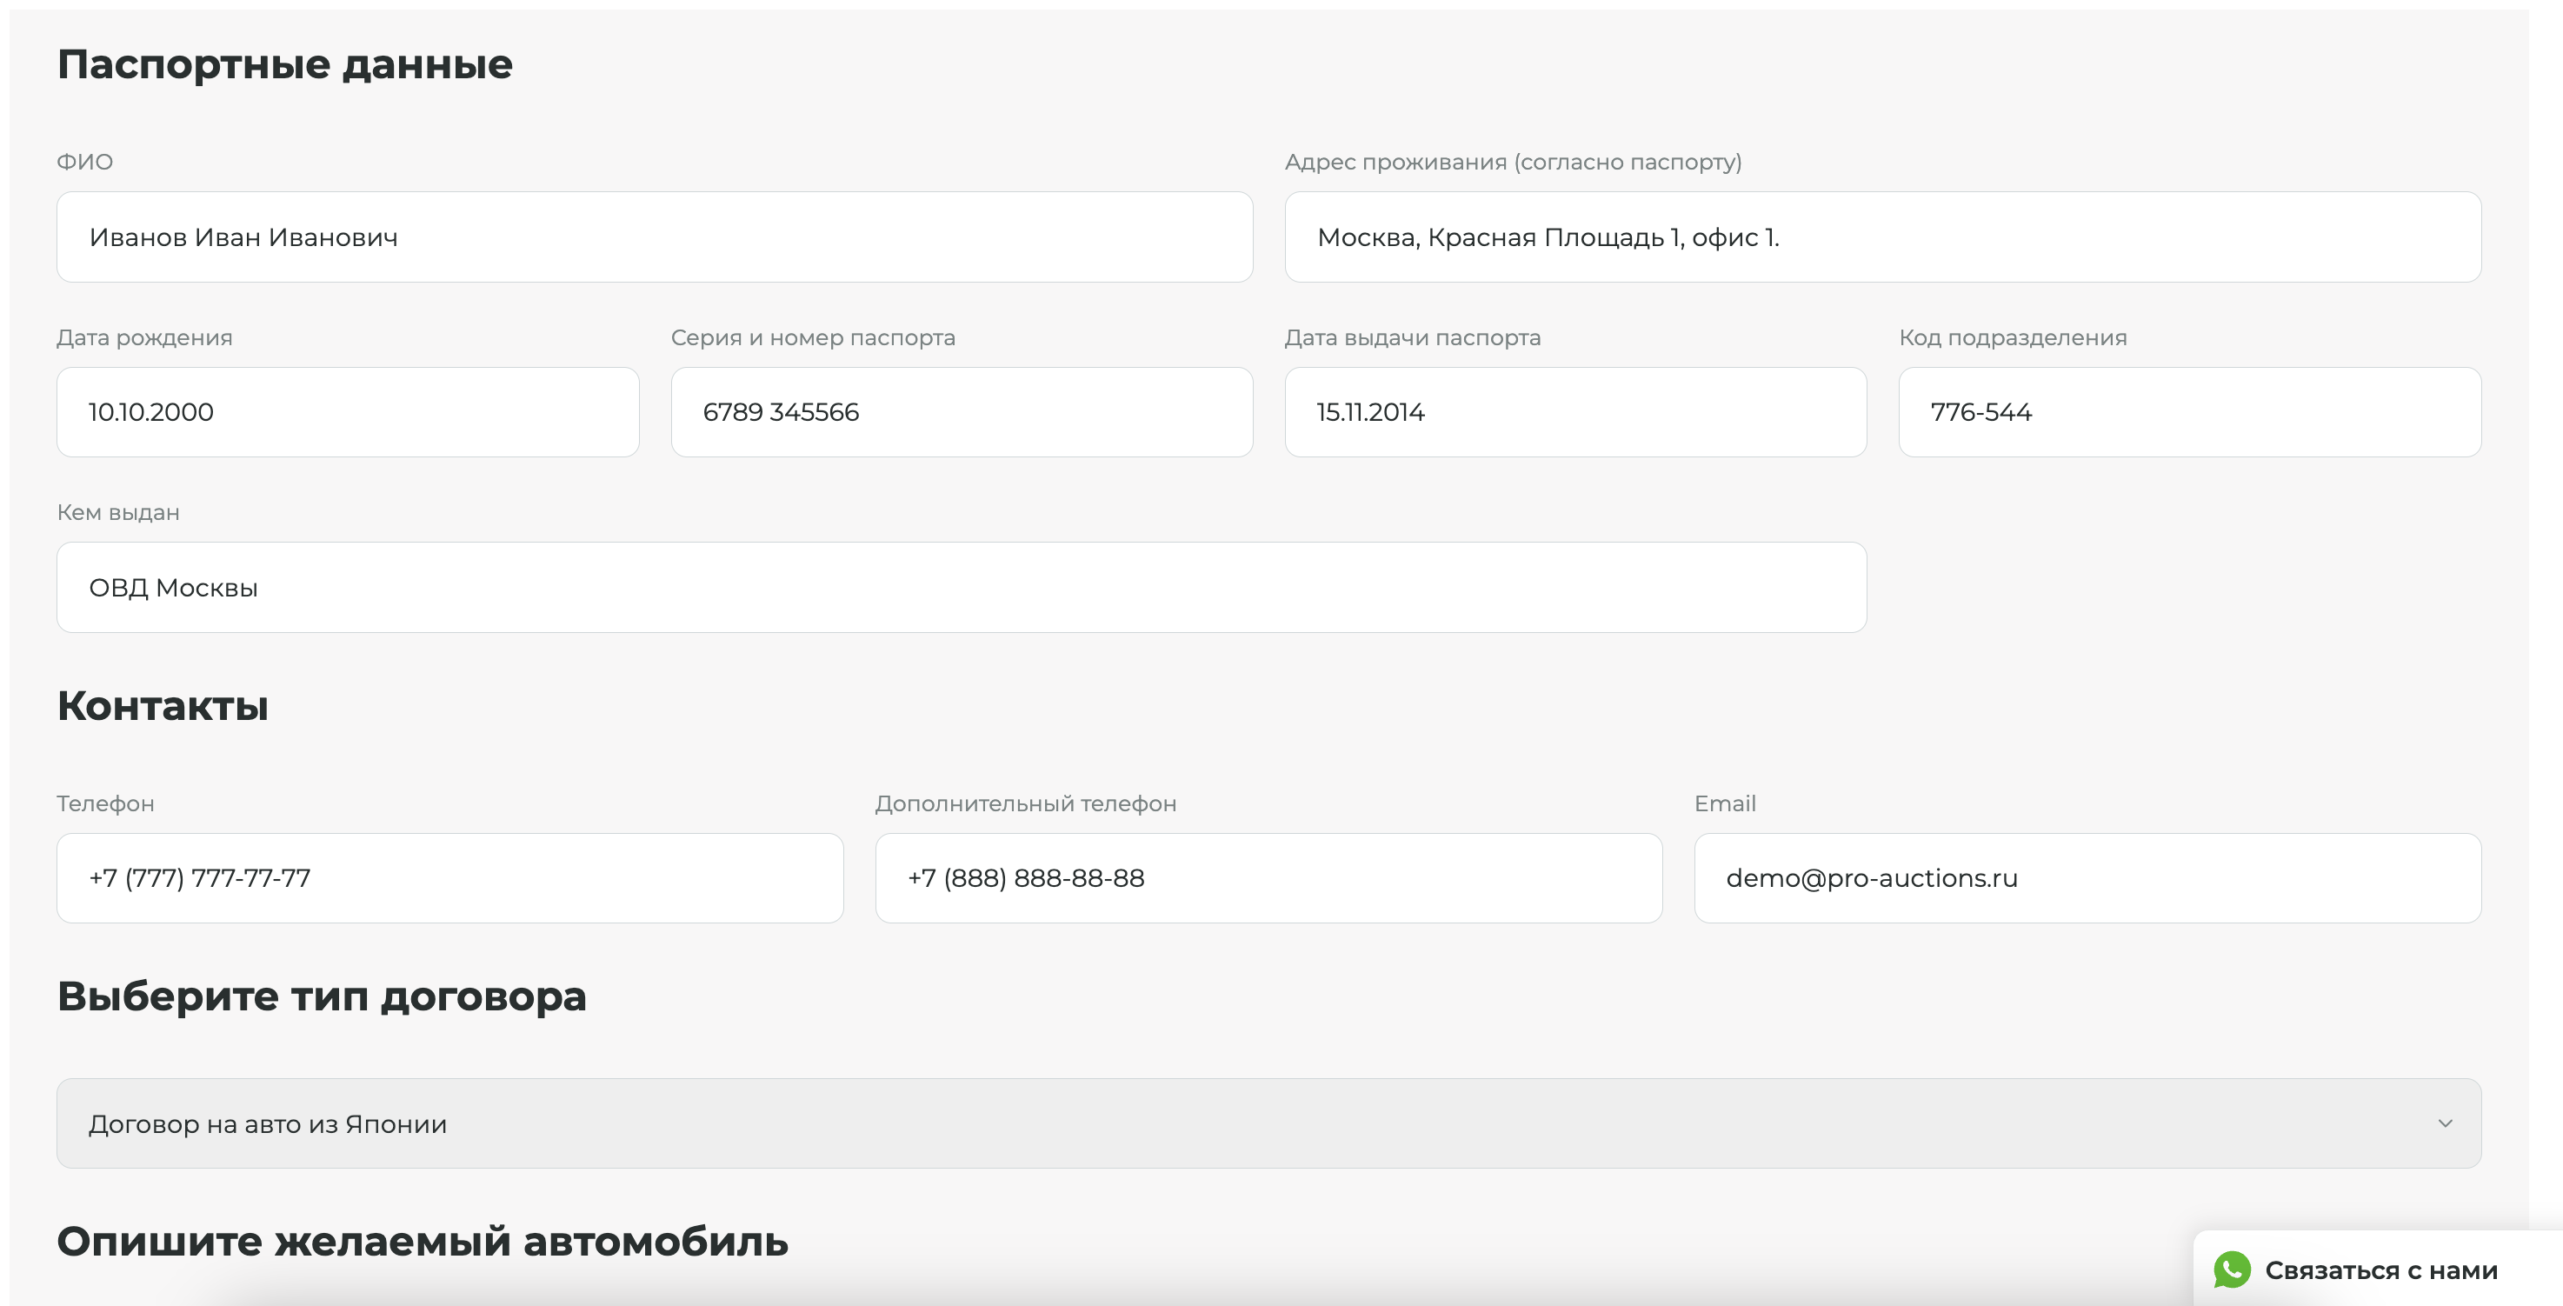Focus the Кем выдан input

(962, 587)
